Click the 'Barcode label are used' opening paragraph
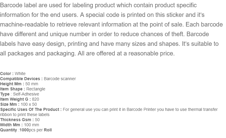 [x=111, y=29]
